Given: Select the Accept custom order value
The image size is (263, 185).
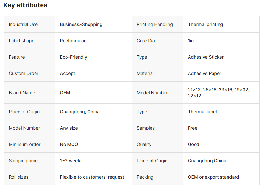Looking at the screenshot, I should click(67, 73).
